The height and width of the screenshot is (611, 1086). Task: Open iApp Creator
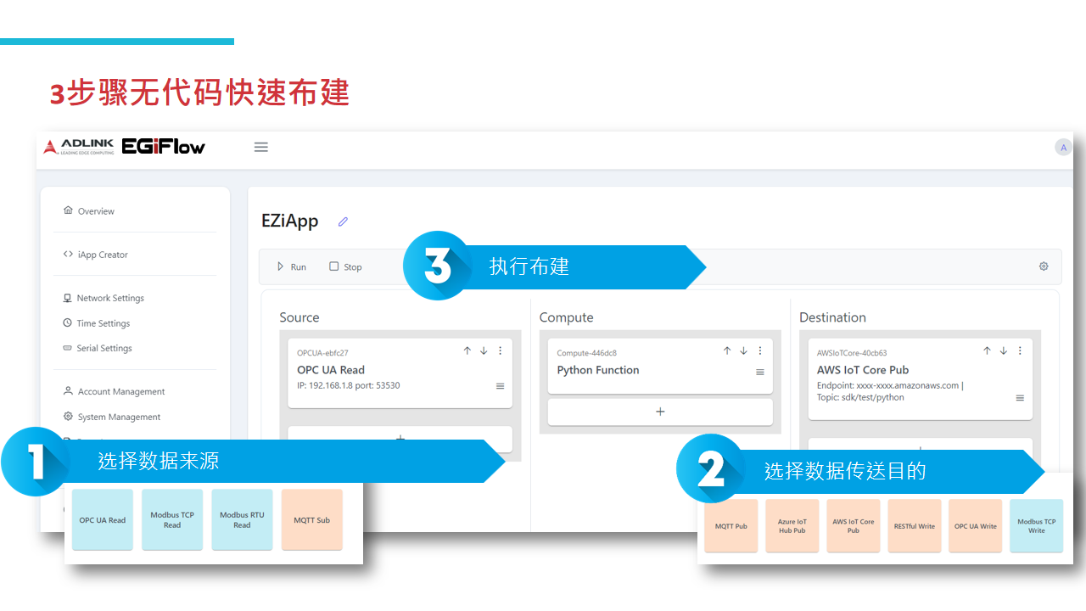click(95, 255)
